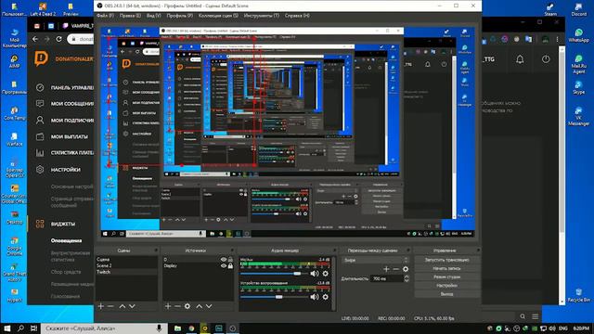Click Начать запись button

[446, 268]
